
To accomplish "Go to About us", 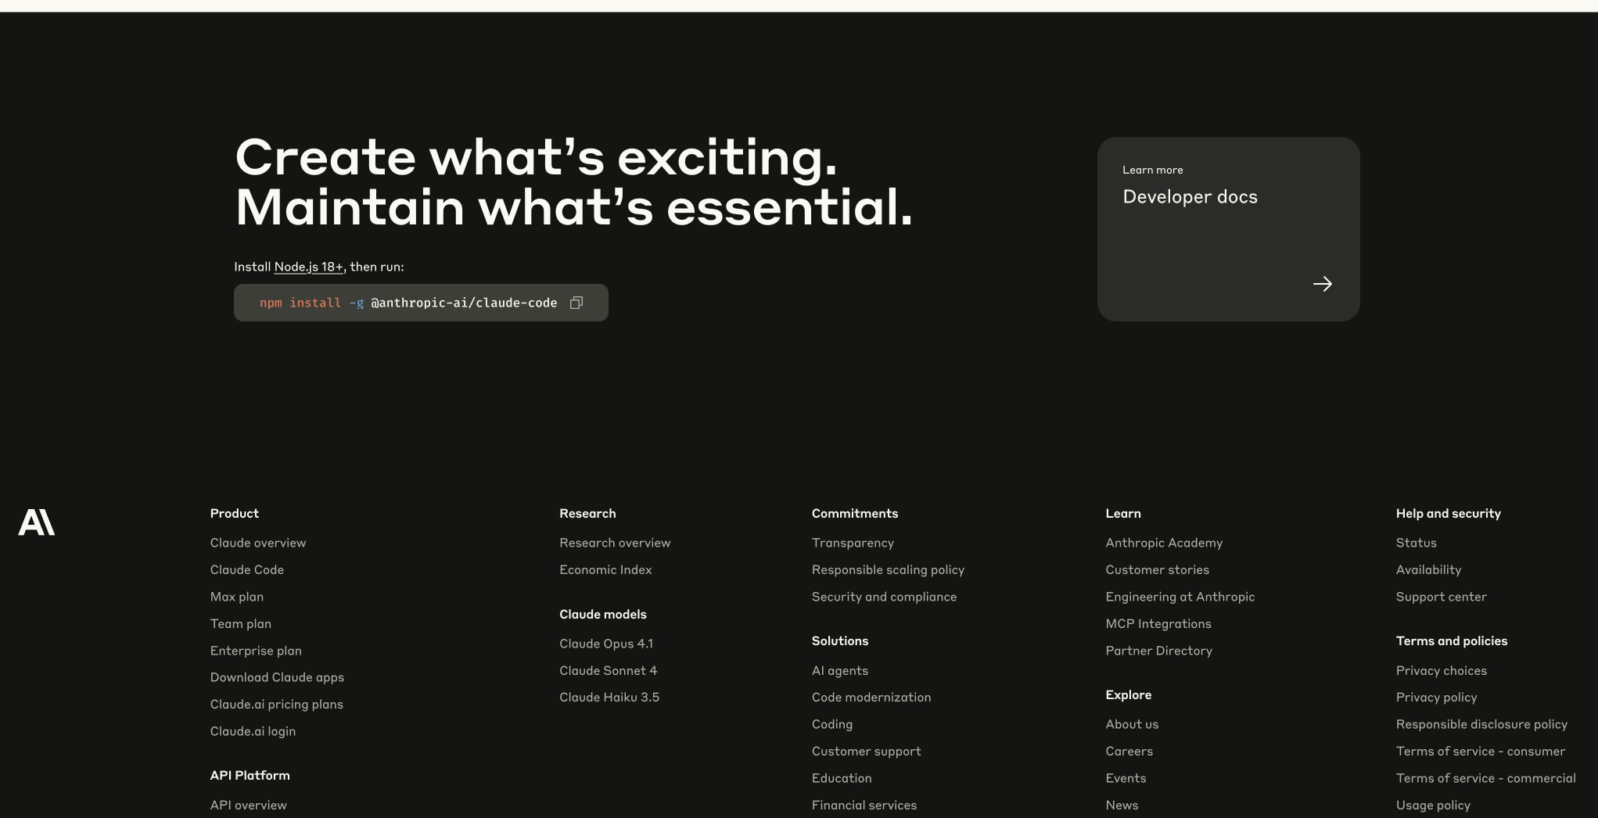I will click(1132, 724).
